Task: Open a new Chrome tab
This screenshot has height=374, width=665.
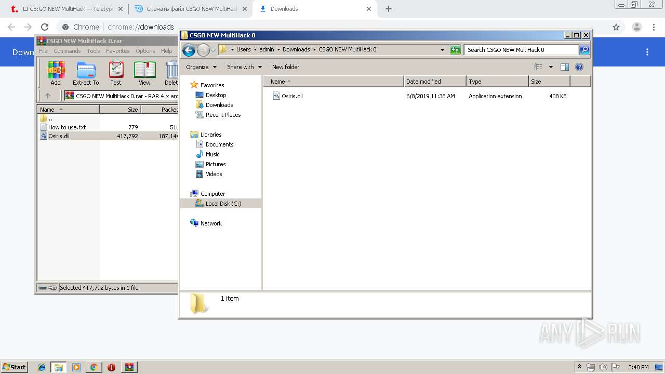Action: 388,9
